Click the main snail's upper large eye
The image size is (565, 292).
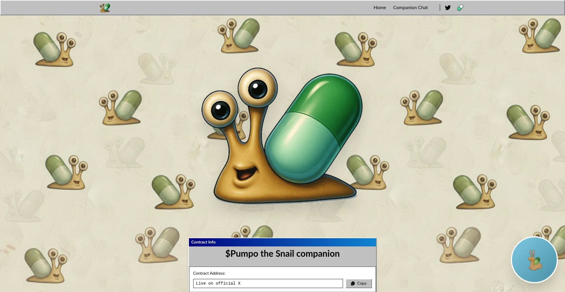pos(257,89)
